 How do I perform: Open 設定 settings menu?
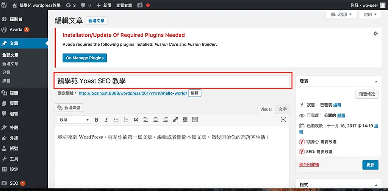(x=24, y=169)
